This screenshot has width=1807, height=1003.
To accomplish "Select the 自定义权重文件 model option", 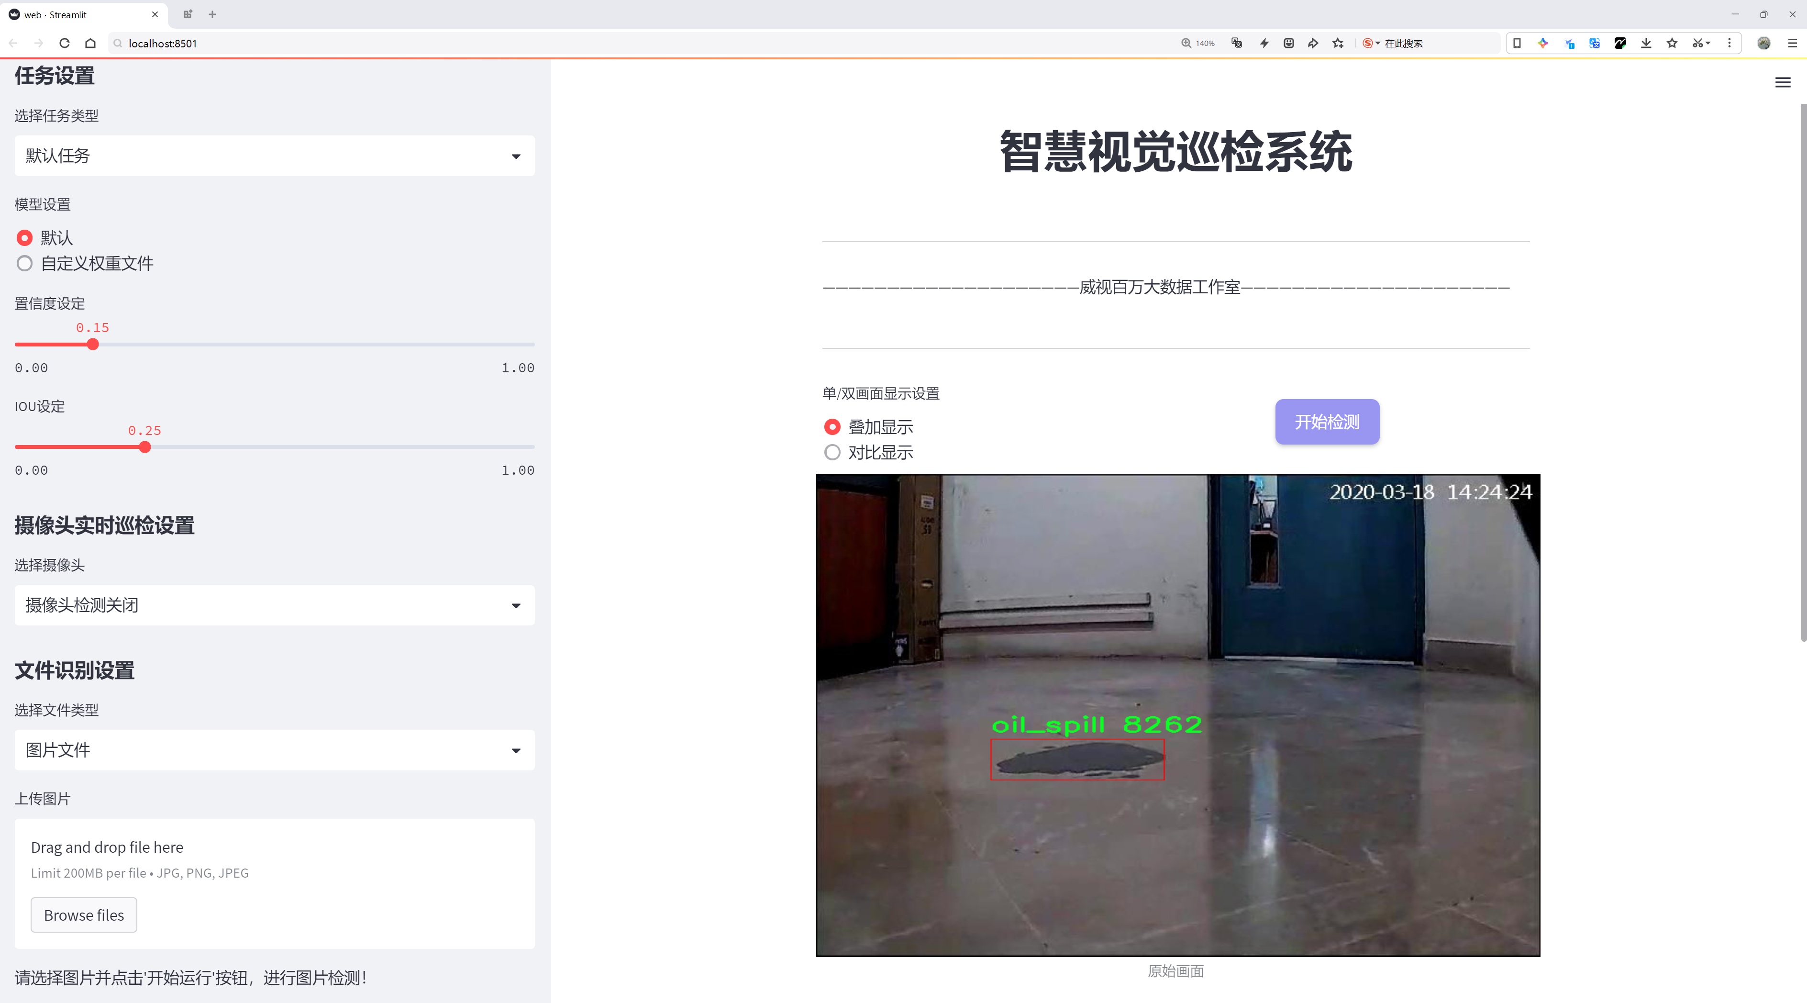I will pos(24,264).
